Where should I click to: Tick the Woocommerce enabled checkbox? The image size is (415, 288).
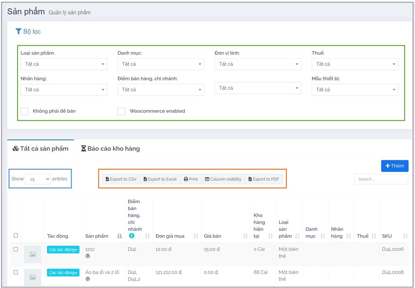[x=121, y=111]
